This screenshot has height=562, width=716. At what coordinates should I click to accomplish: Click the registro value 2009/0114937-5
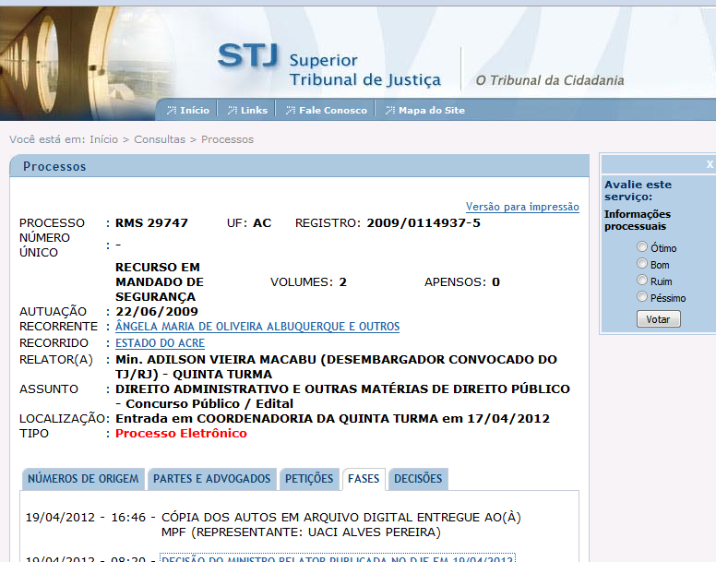coord(424,222)
